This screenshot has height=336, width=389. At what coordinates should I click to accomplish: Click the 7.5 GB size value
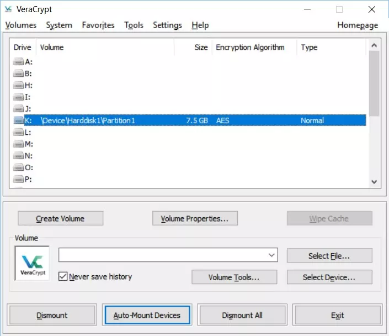(x=197, y=120)
